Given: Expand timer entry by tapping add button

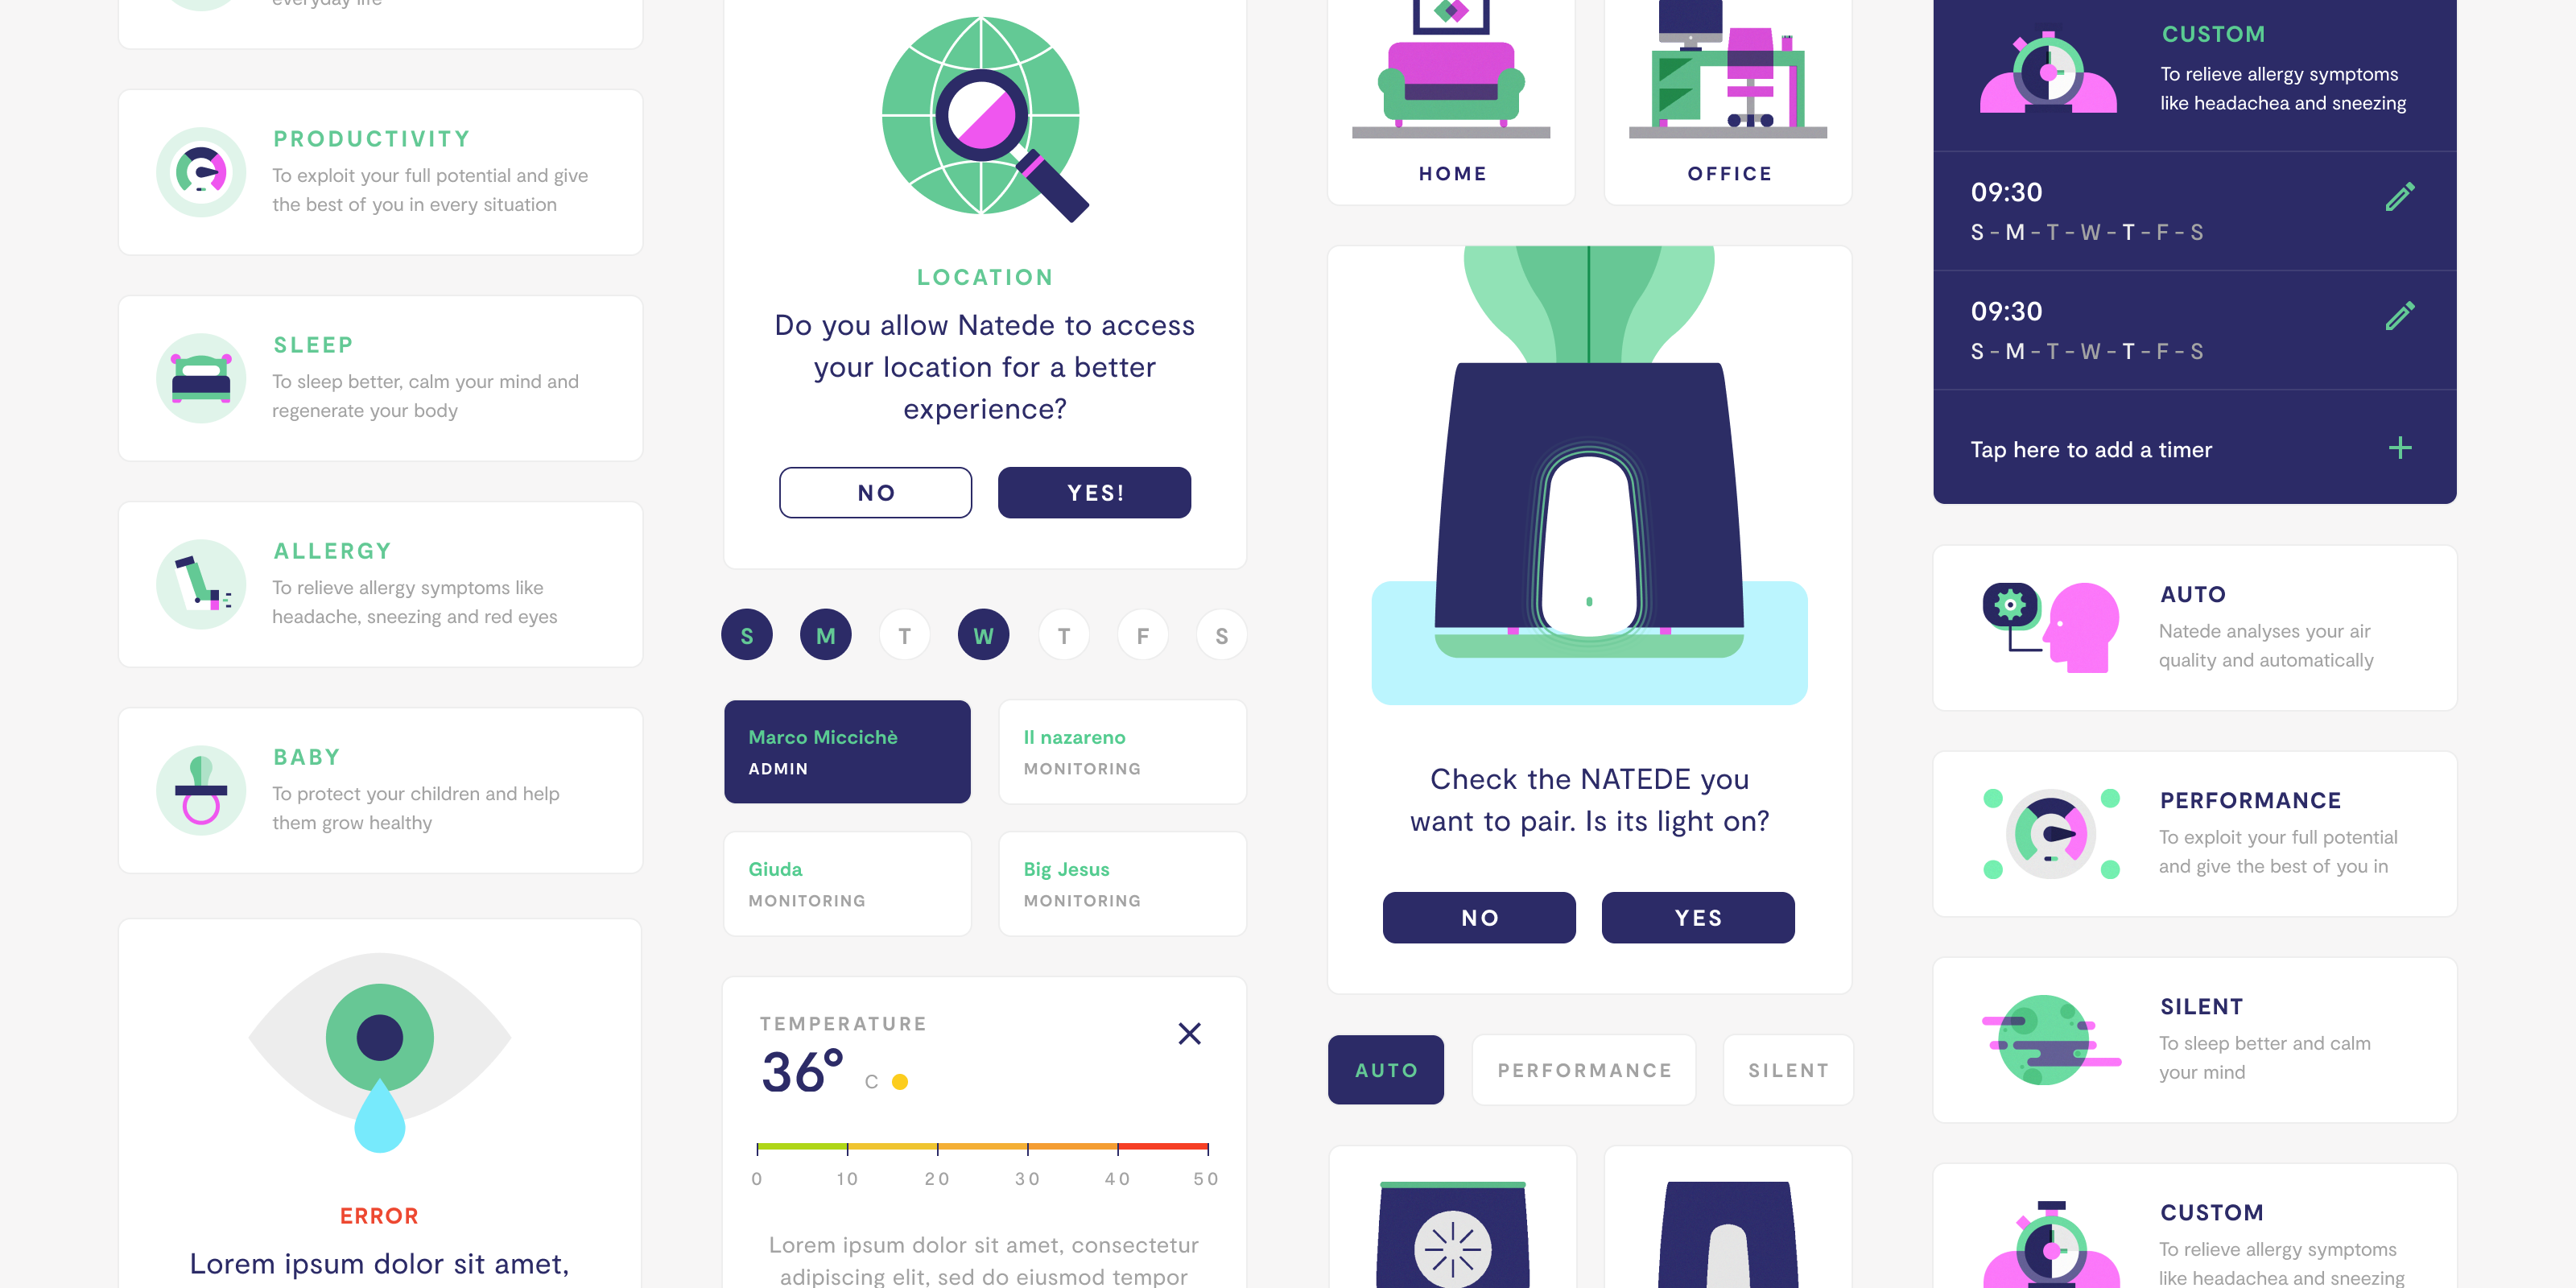Looking at the screenshot, I should point(2399,448).
